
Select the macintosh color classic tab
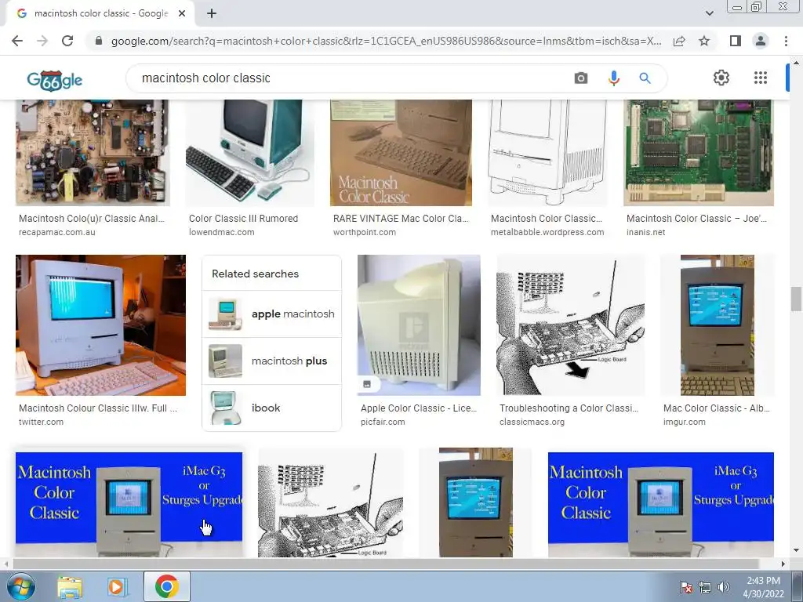(x=100, y=13)
